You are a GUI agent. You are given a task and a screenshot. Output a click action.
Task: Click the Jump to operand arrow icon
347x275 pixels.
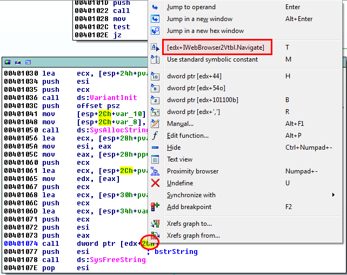tap(156, 7)
